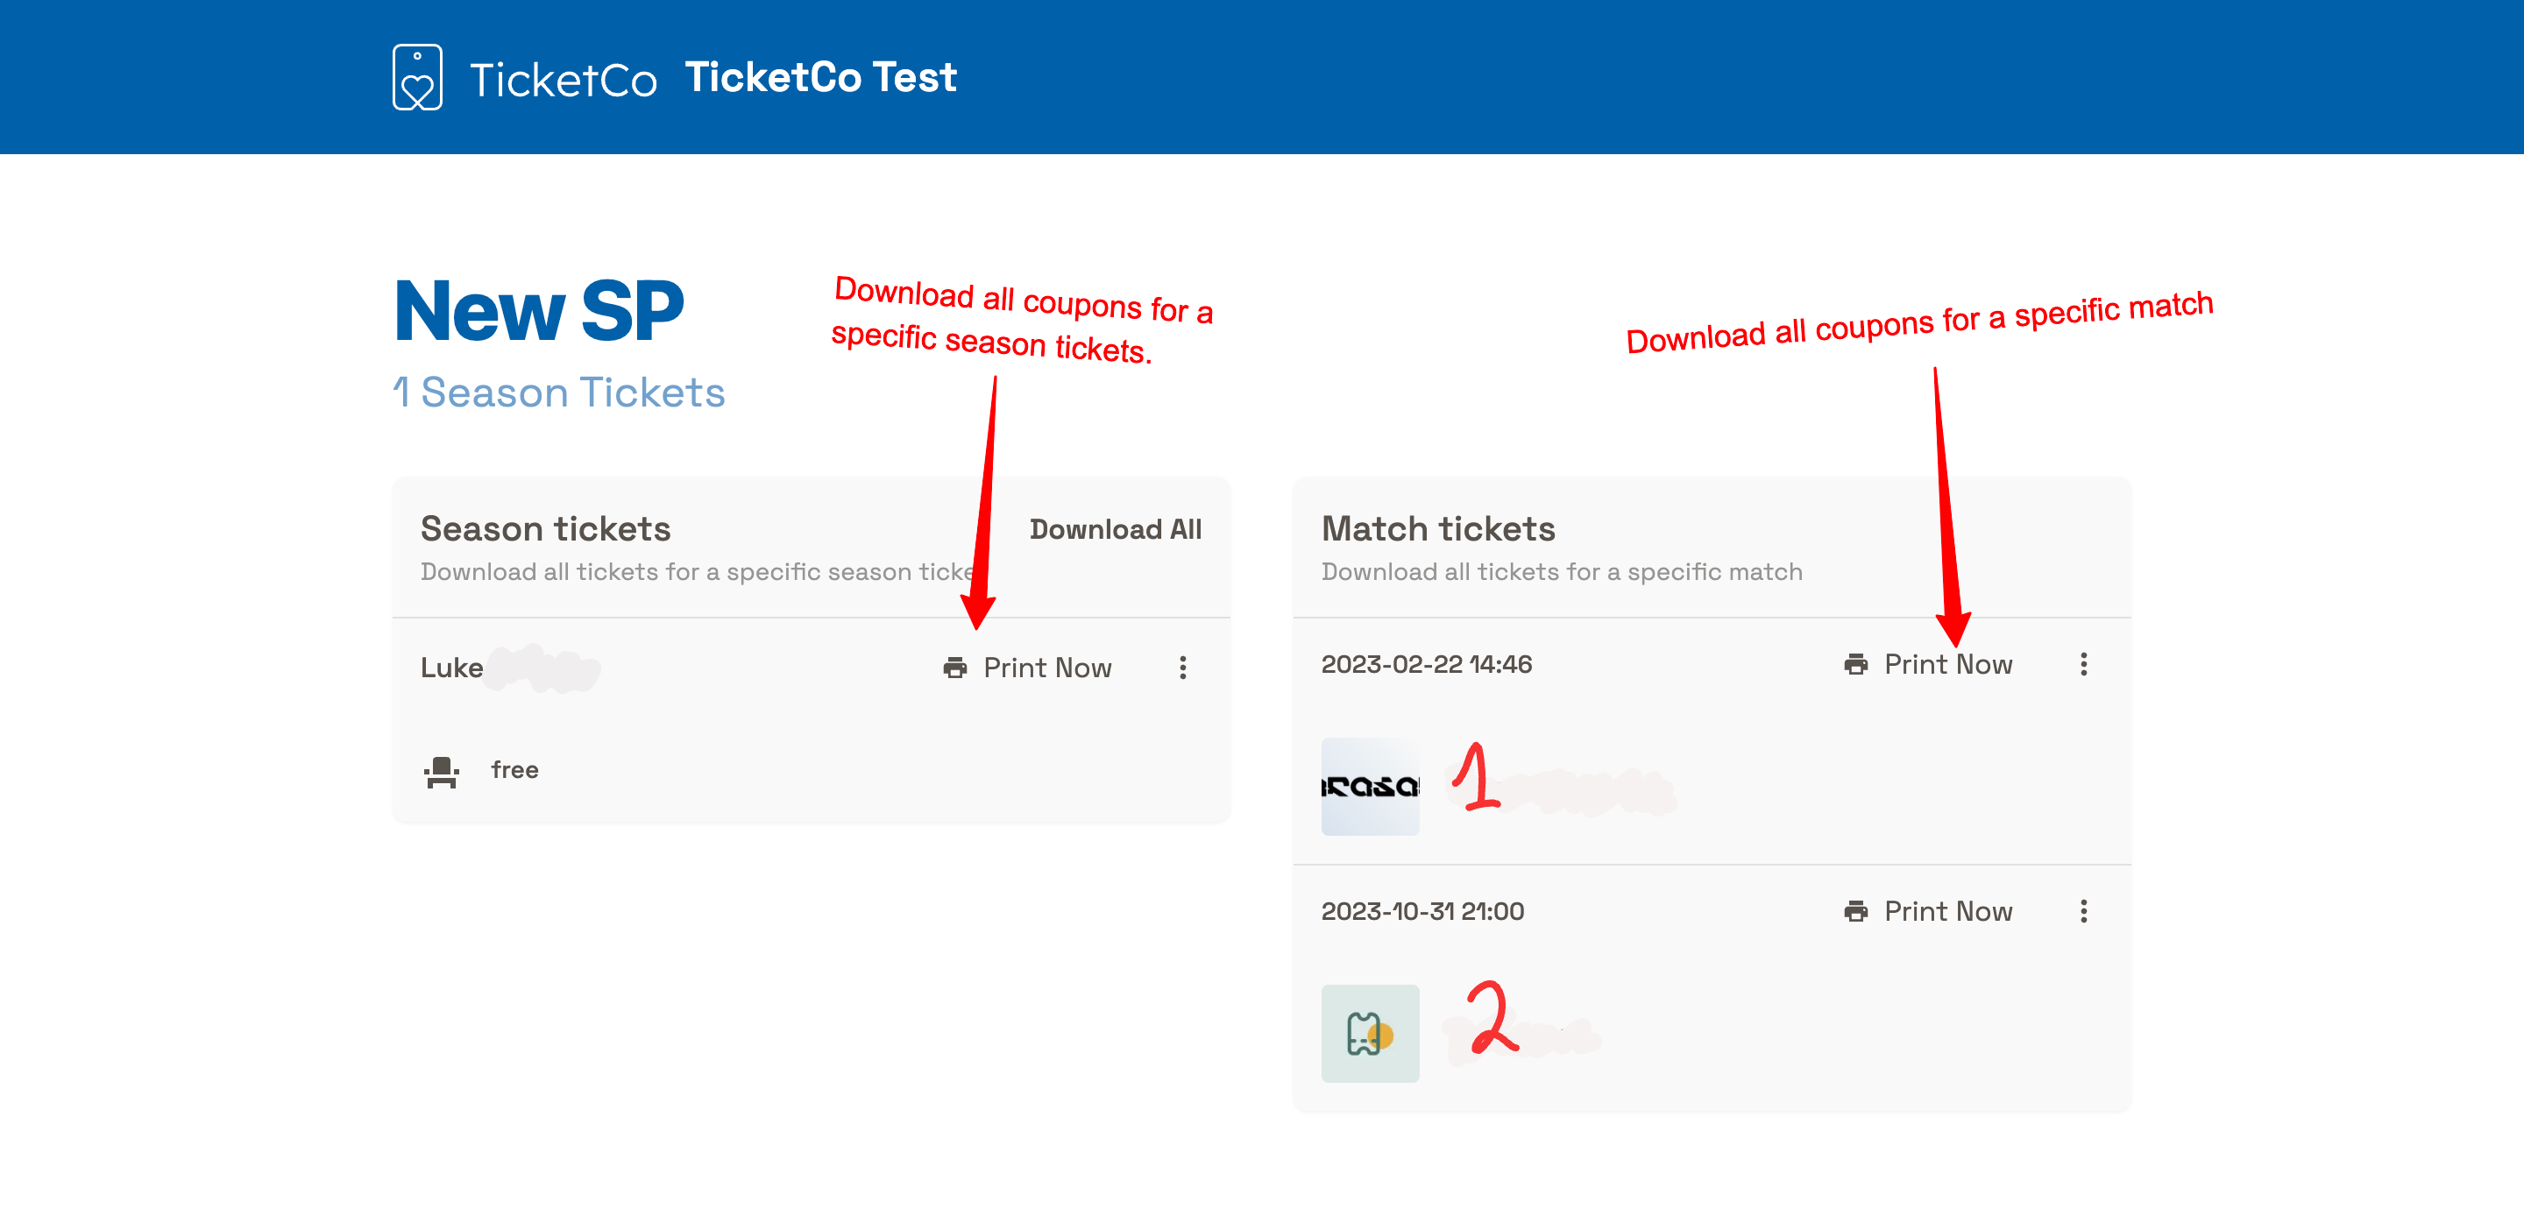Open three-dot menu for Luke's season ticket
2524x1223 pixels.
pos(1182,668)
